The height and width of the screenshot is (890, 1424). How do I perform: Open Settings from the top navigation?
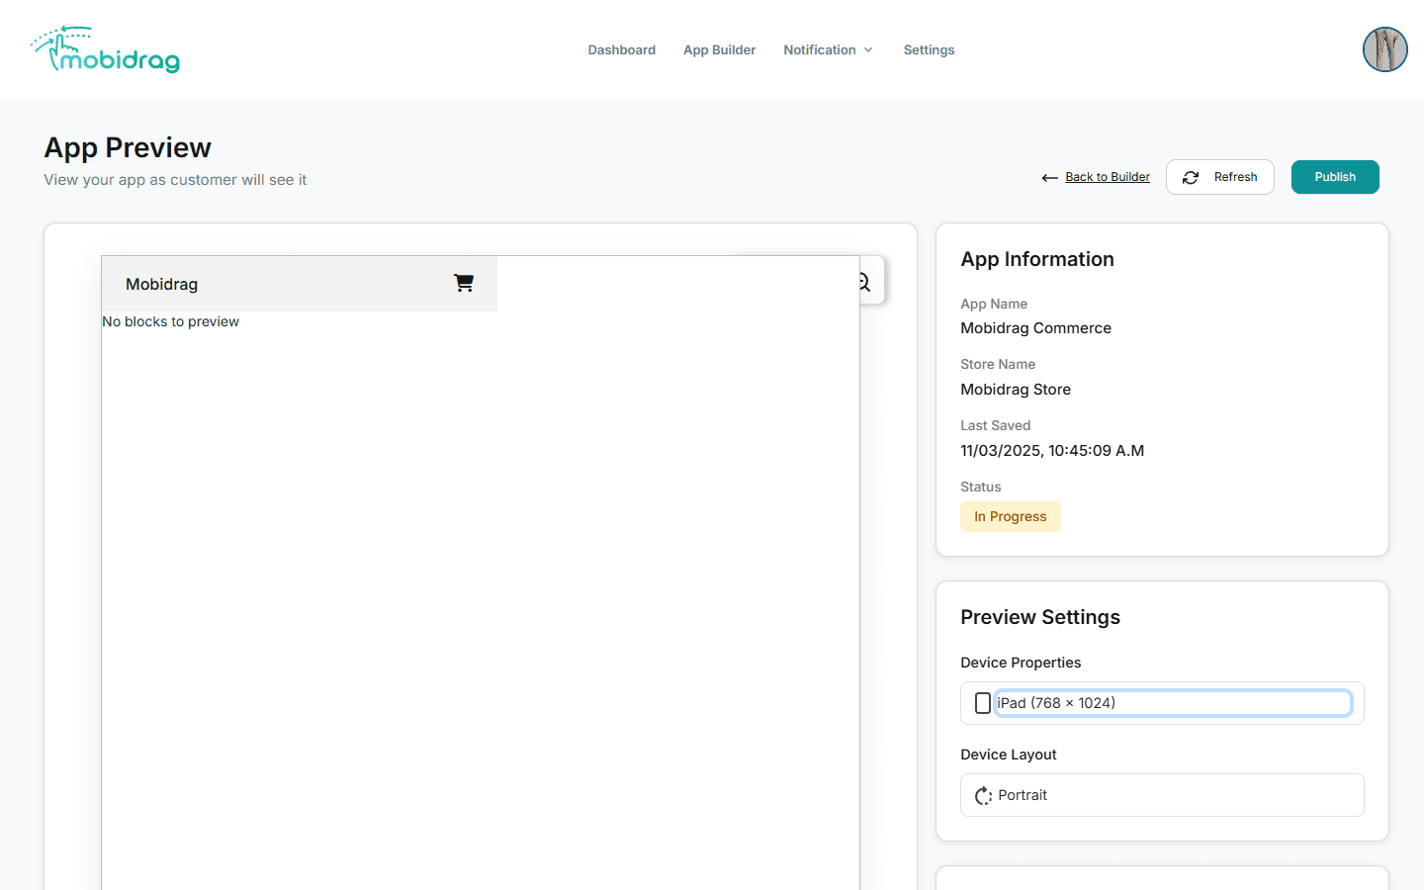pyautogui.click(x=930, y=49)
